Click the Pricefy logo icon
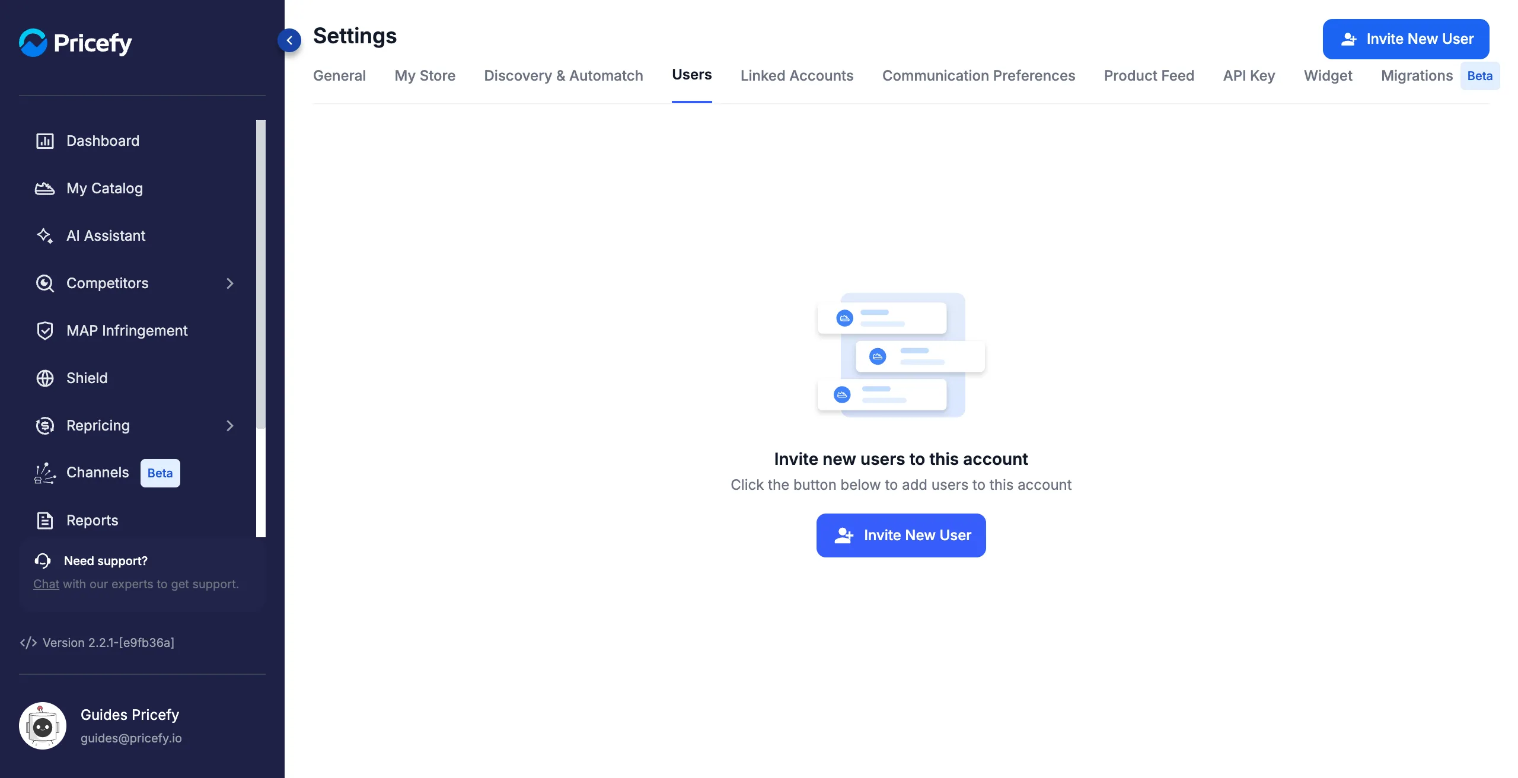This screenshot has height=778, width=1518. tap(33, 43)
